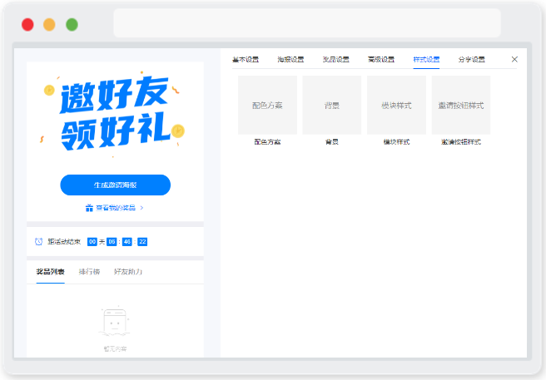Click the gift icon beside 查看我的奖品
546x380 pixels.
pos(89,208)
